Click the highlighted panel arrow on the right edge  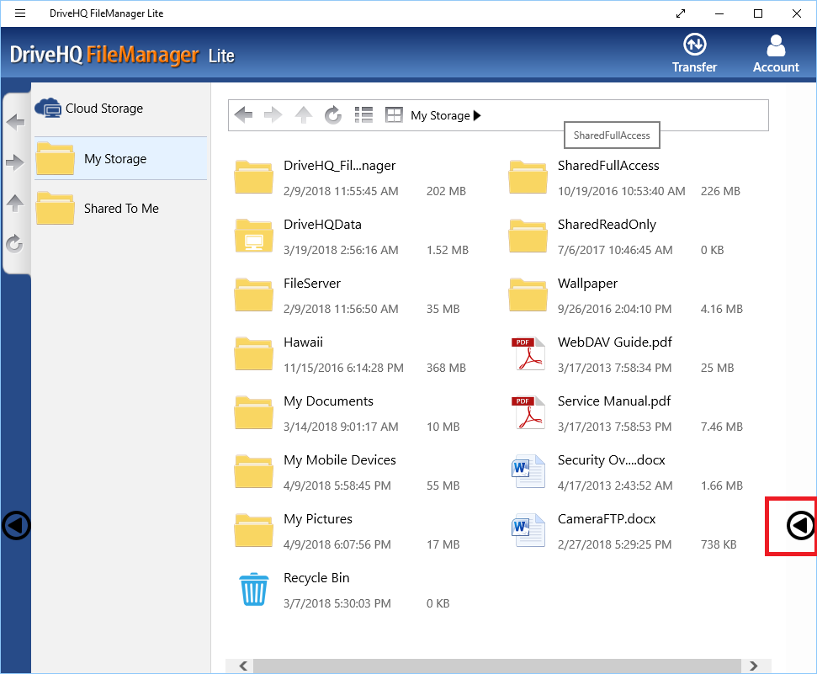791,526
